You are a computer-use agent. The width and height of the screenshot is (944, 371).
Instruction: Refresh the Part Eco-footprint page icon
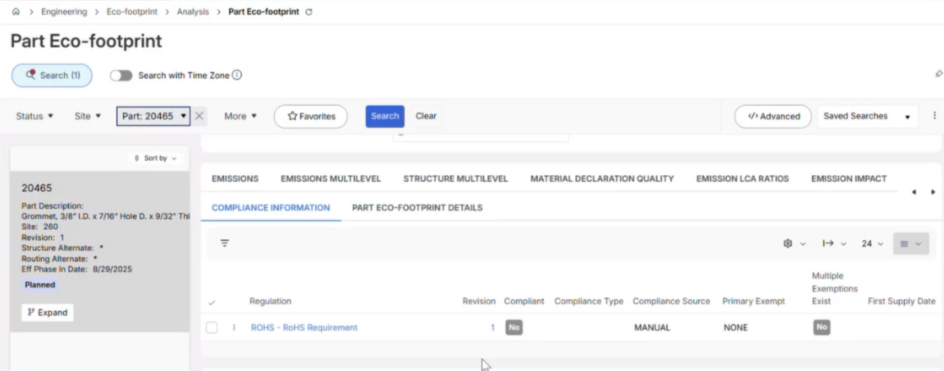pyautogui.click(x=309, y=12)
